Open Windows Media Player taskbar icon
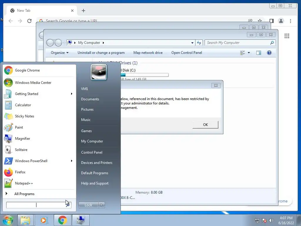This screenshot has width=301, height=226. [x=44, y=220]
